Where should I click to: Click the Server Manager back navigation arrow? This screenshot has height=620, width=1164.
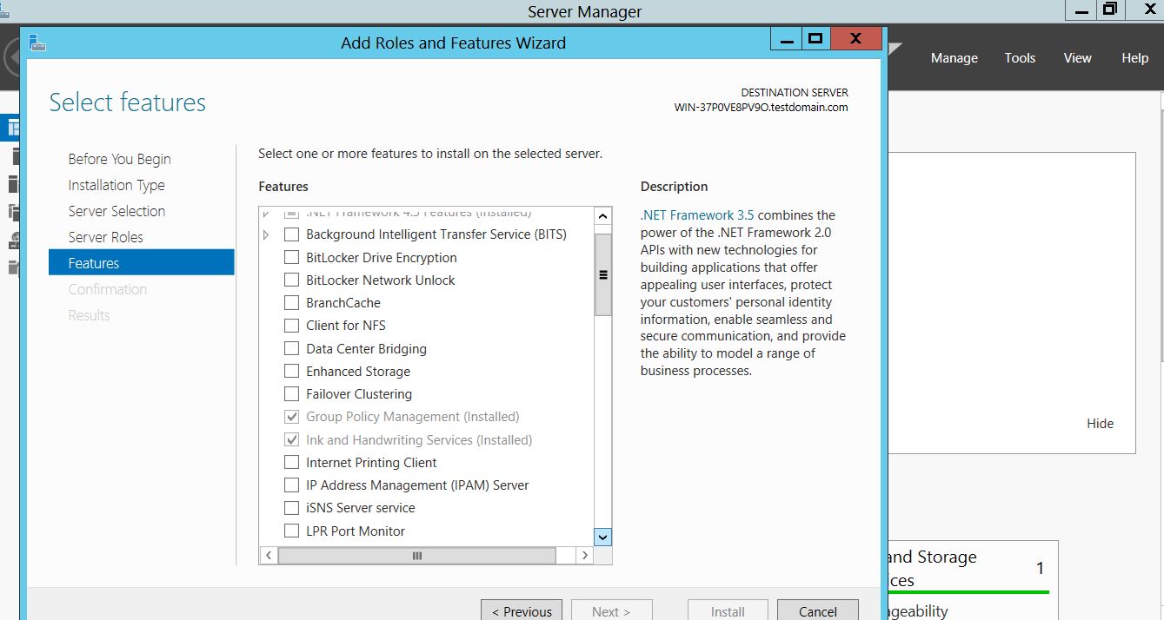tap(10, 58)
